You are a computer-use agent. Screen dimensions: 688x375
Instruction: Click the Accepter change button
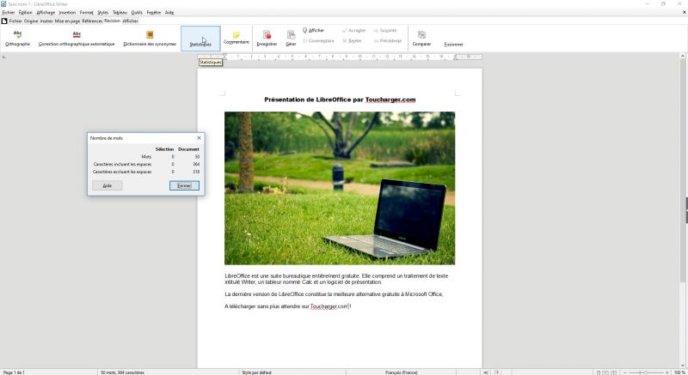click(353, 30)
